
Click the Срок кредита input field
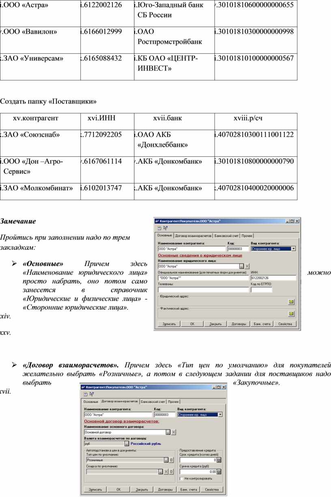pyautogui.click(x=198, y=460)
